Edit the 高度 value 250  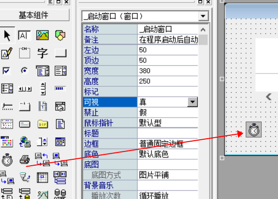(x=167, y=81)
